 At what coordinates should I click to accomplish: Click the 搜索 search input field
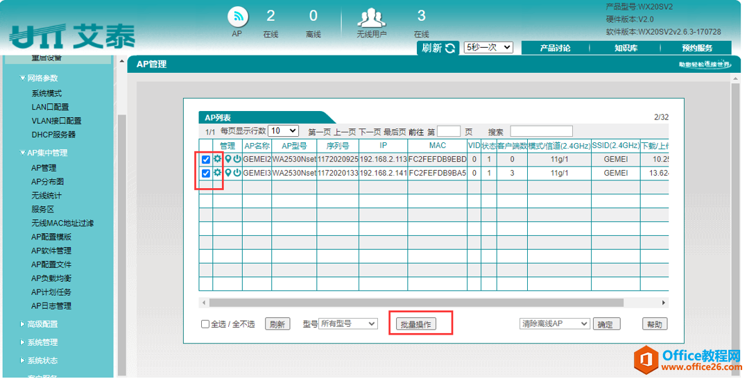[541, 131]
